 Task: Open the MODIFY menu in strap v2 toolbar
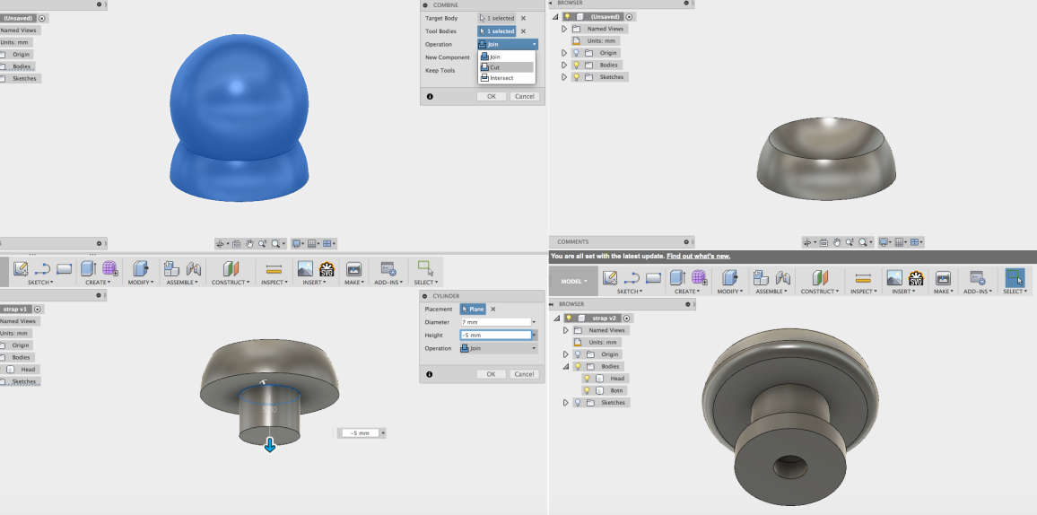coord(729,292)
